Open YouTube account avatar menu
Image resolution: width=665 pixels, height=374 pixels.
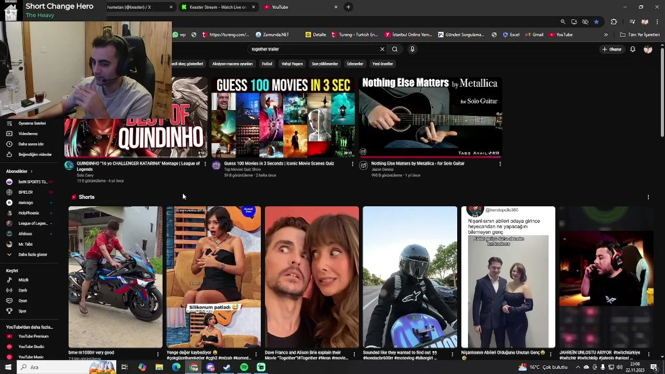click(x=648, y=49)
